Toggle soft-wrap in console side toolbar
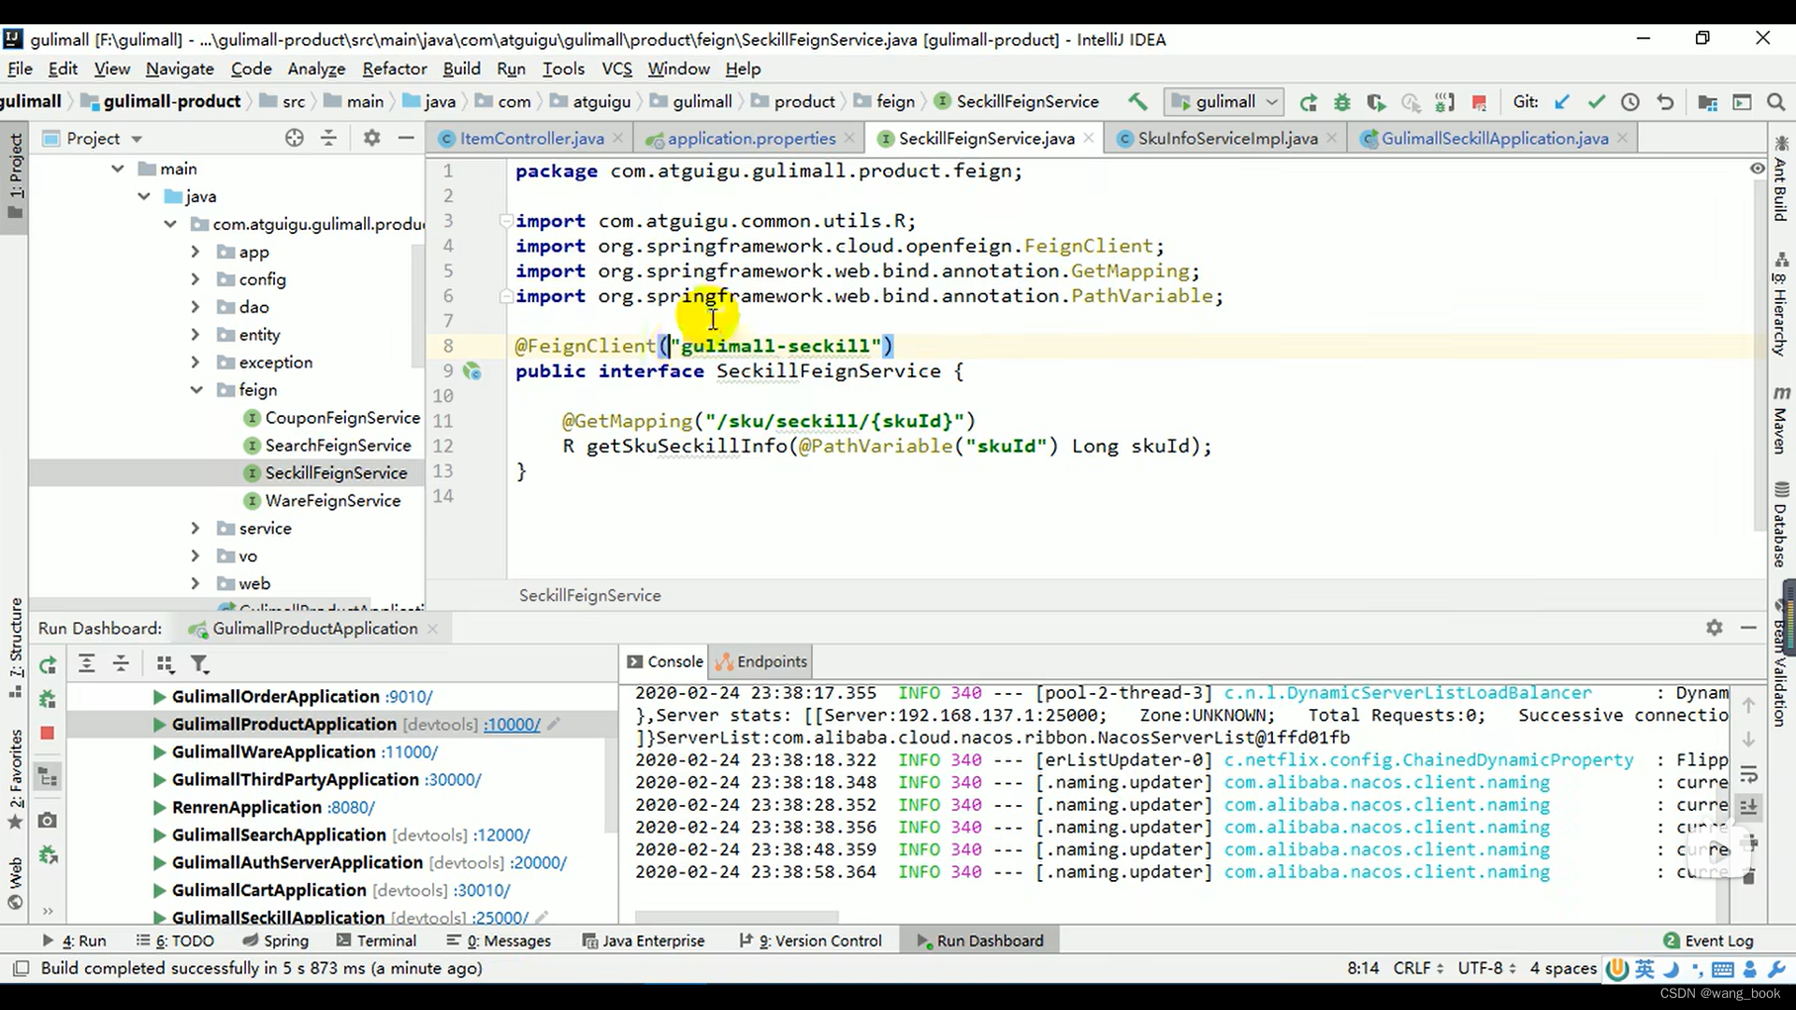The height and width of the screenshot is (1010, 1796). click(x=1748, y=774)
